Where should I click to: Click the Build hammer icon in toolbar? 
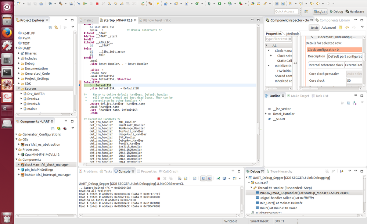click(60, 4)
